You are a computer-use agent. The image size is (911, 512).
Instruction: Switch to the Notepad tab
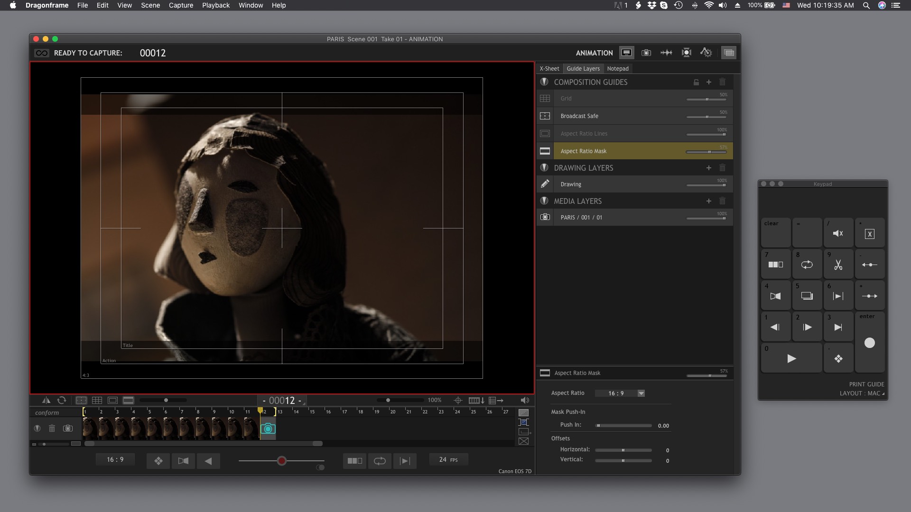click(x=618, y=69)
